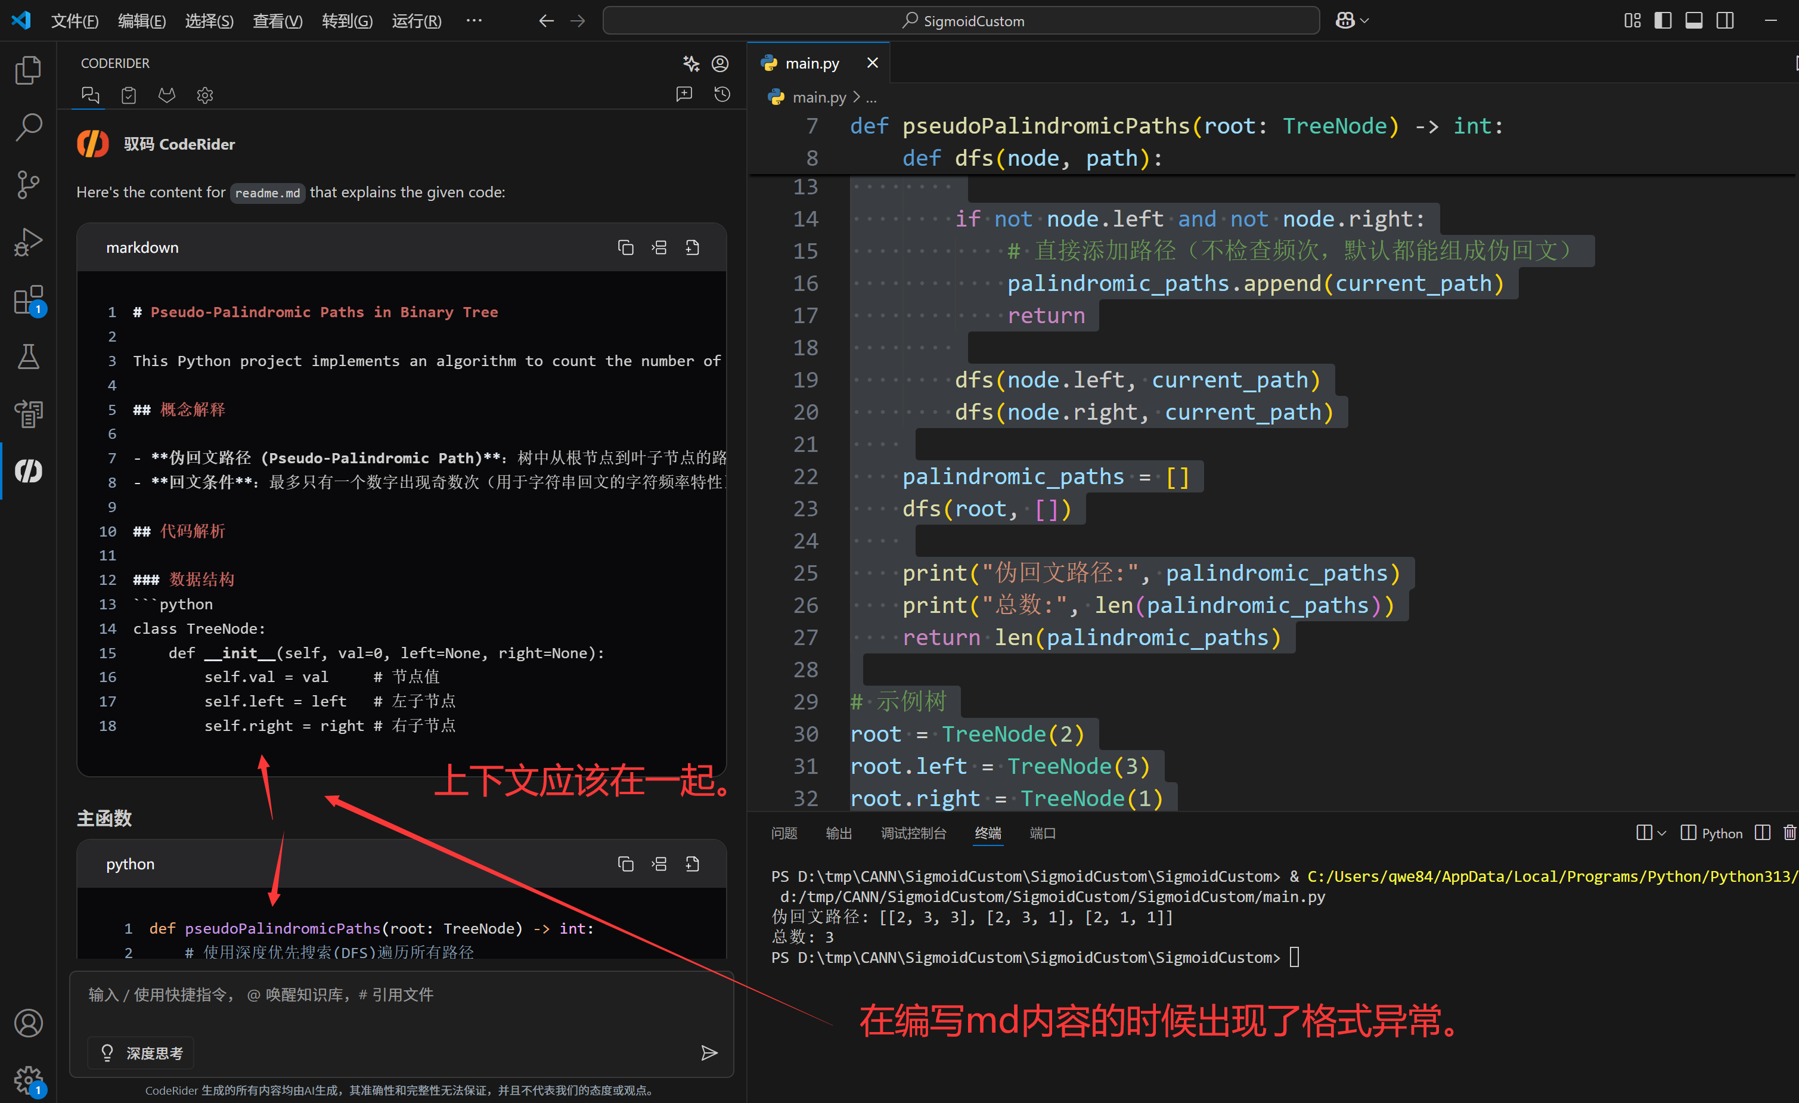Select the CodeRider chat tab icon
The image size is (1799, 1103).
point(91,95)
